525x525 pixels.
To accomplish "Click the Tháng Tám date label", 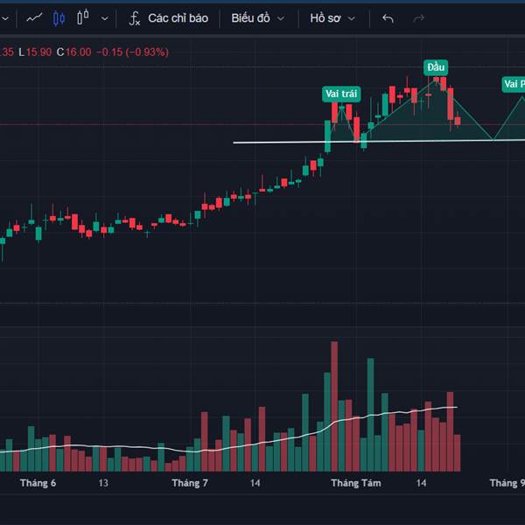I will (356, 483).
